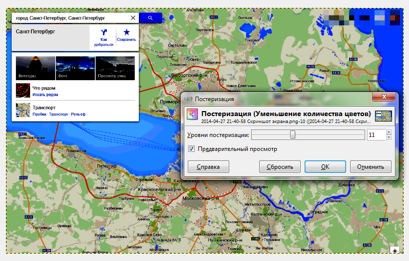Viewport: 409px width, 261px height.
Task: Click the "Металлострой" map label
Action: coord(257,204)
